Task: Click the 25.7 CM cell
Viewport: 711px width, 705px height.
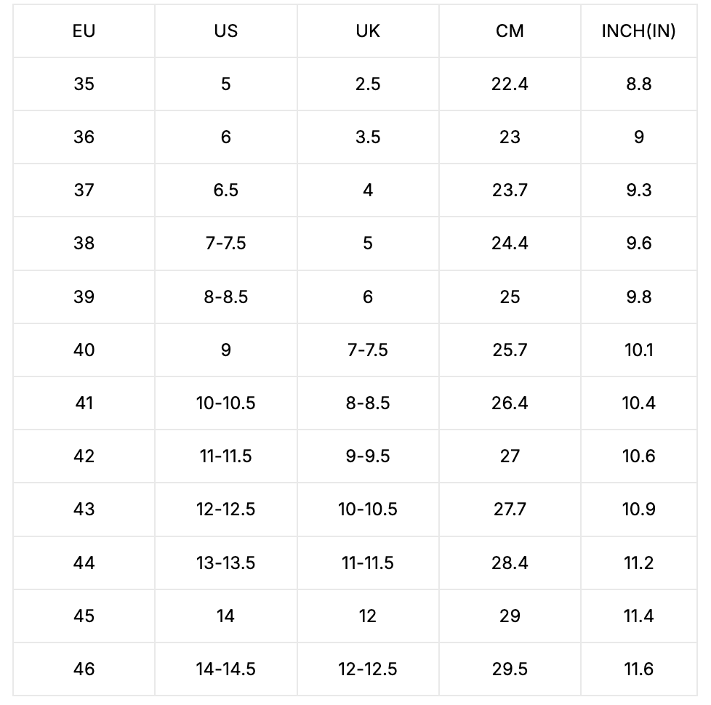Action: tap(510, 350)
